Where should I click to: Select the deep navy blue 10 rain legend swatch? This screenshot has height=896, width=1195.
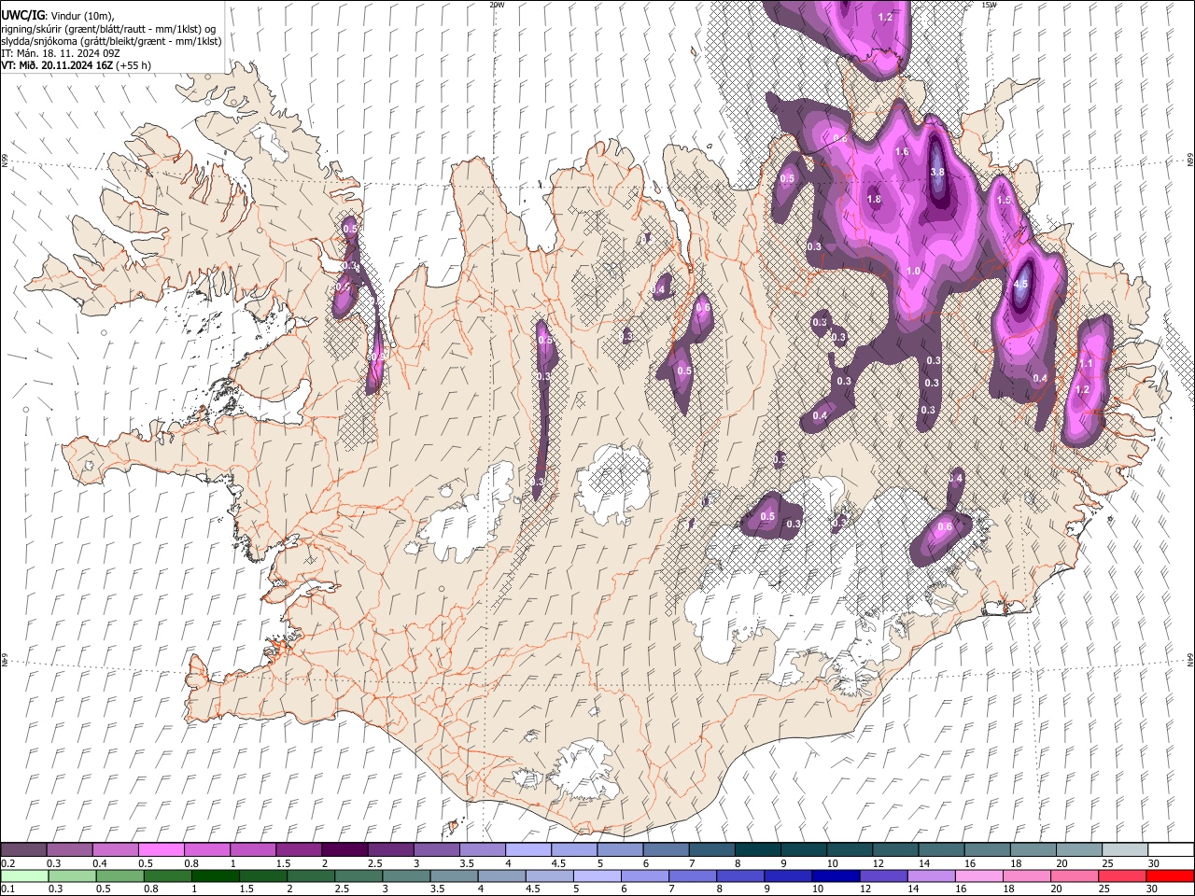[x=834, y=875]
